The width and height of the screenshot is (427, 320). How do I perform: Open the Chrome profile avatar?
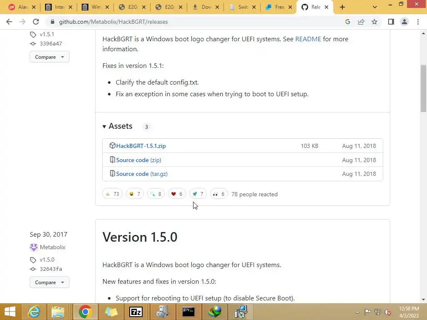tap(404, 22)
